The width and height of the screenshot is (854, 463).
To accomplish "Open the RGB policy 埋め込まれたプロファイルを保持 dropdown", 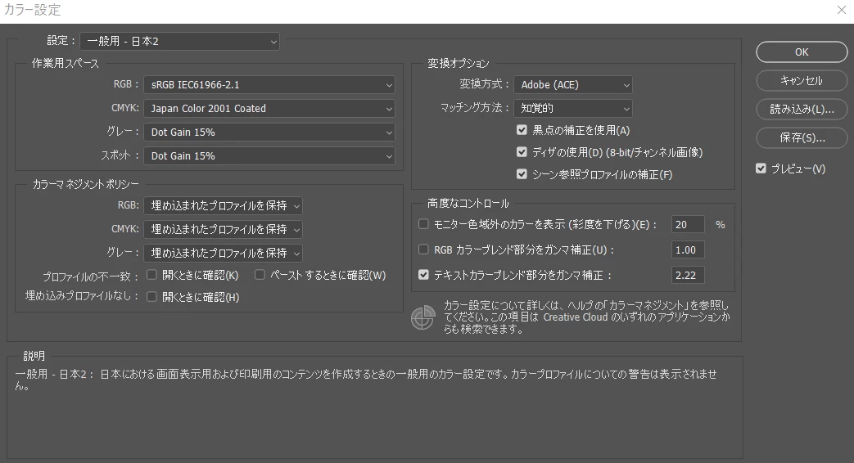I will (224, 205).
